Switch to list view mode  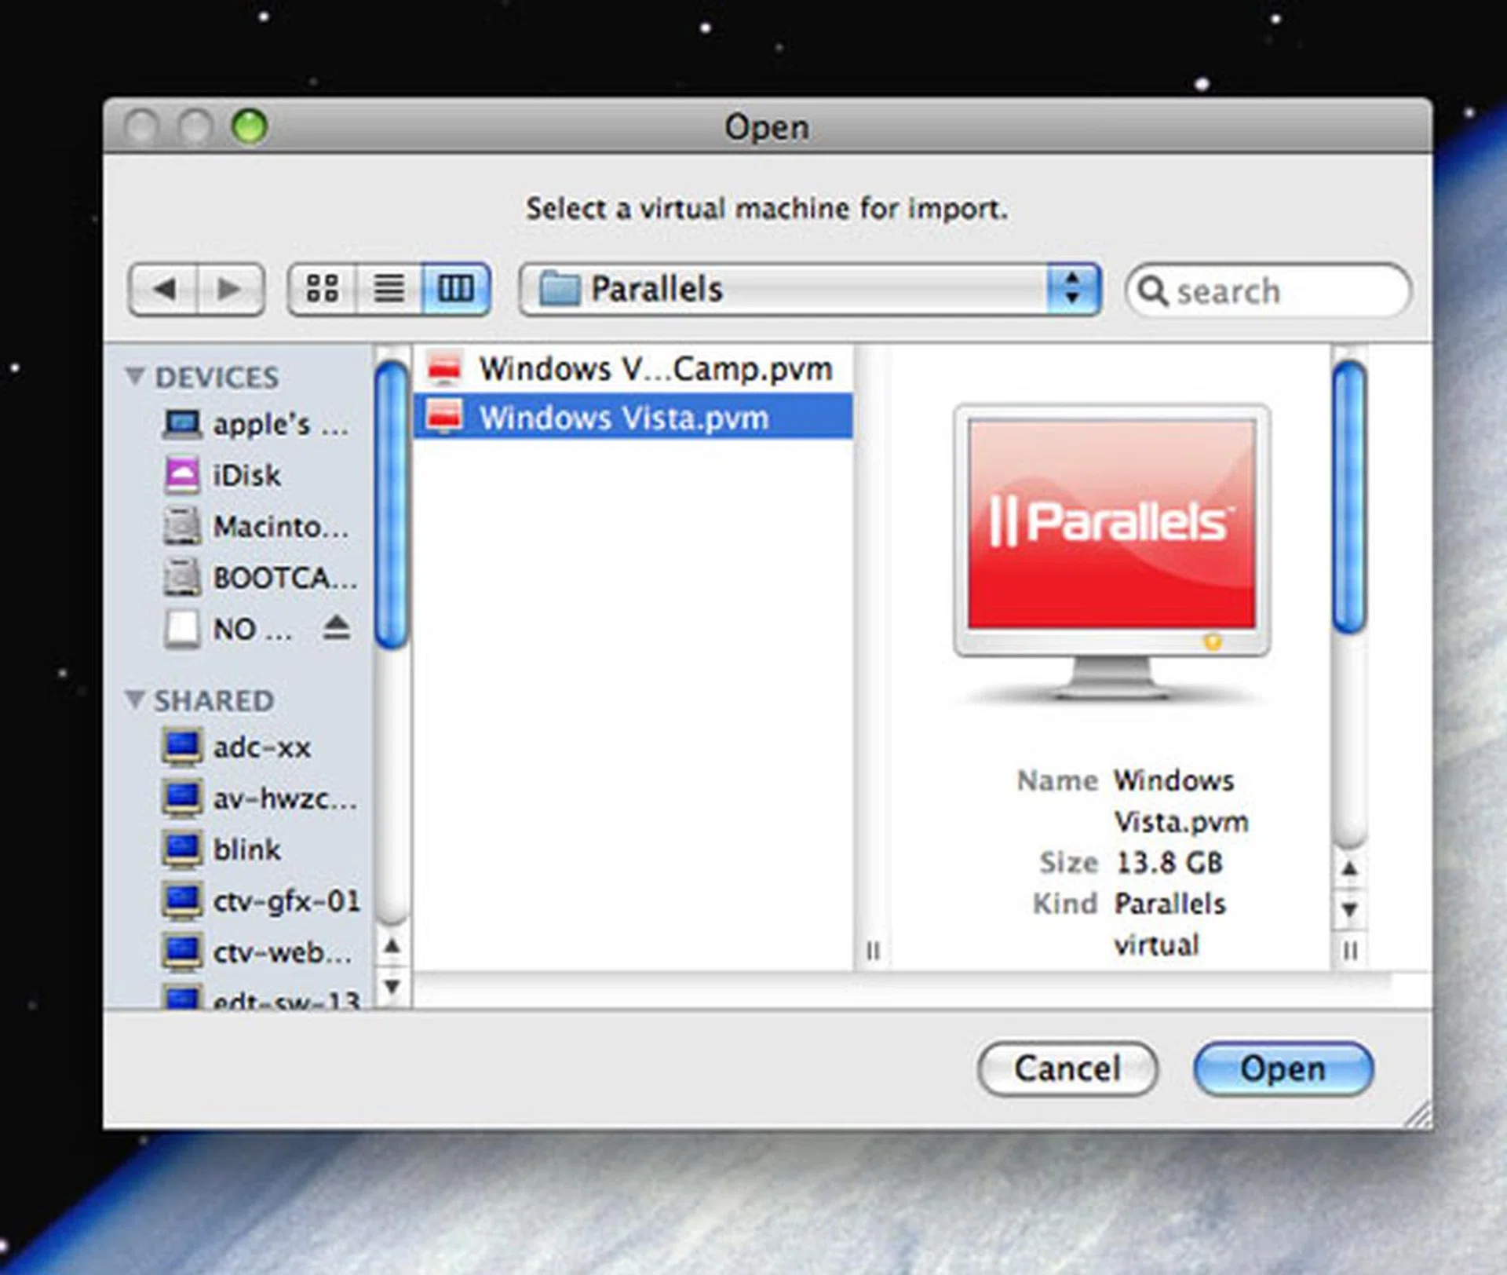click(x=389, y=288)
